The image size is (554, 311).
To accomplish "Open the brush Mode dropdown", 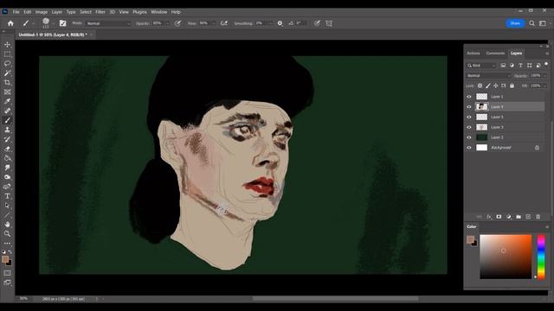I will 108,23.
